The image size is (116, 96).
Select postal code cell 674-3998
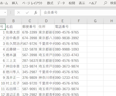30,38
